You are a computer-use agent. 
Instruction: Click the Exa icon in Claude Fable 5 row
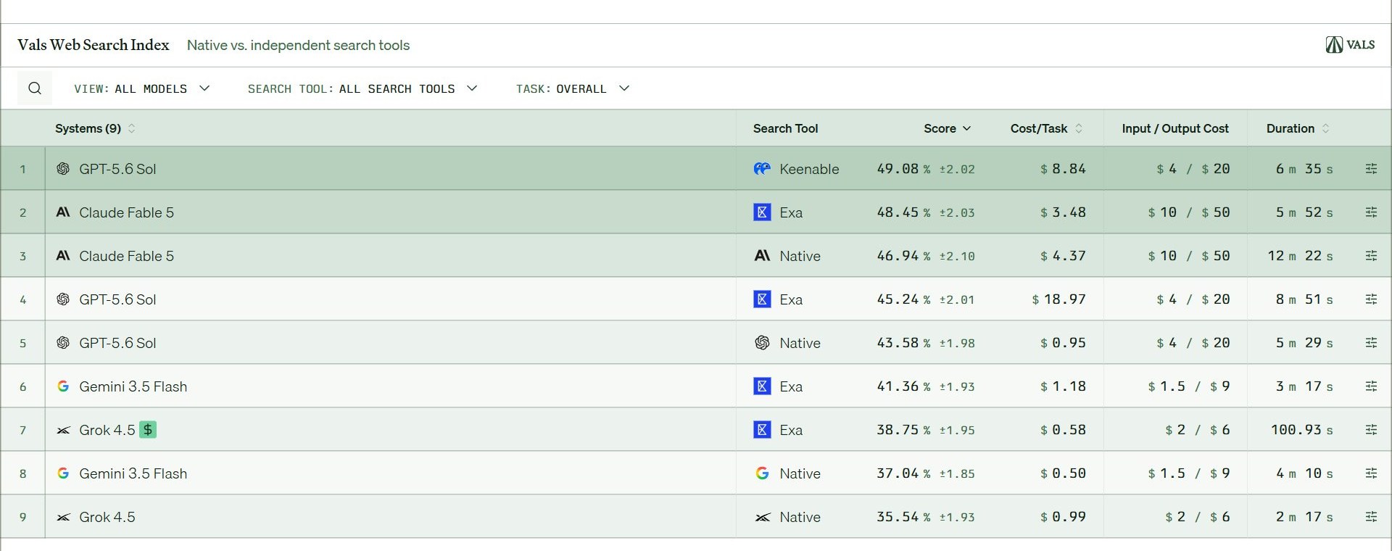coord(762,212)
